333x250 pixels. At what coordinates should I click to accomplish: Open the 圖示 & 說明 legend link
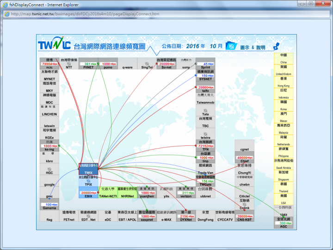point(253,47)
